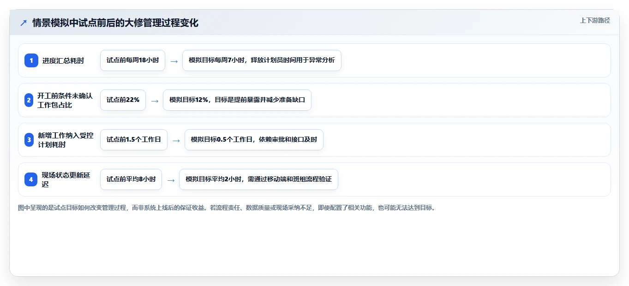
Task: Click step badge 1 for 进度汇总耗时
Action: point(31,60)
